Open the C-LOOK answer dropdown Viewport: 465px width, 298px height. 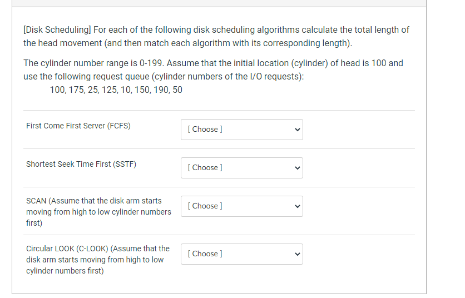pos(242,254)
